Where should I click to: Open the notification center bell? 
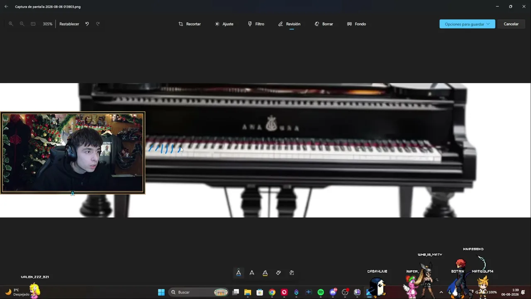(523, 292)
